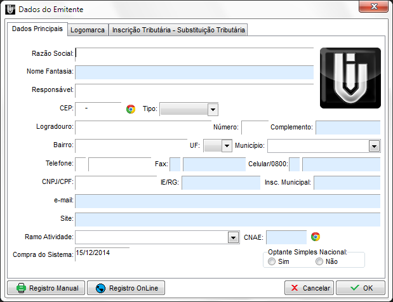
Task: Select the Dados Principais tab
Action: pyautogui.click(x=37, y=29)
